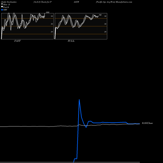Click the 'Slow D' legend label

pyautogui.click(x=7, y=5)
